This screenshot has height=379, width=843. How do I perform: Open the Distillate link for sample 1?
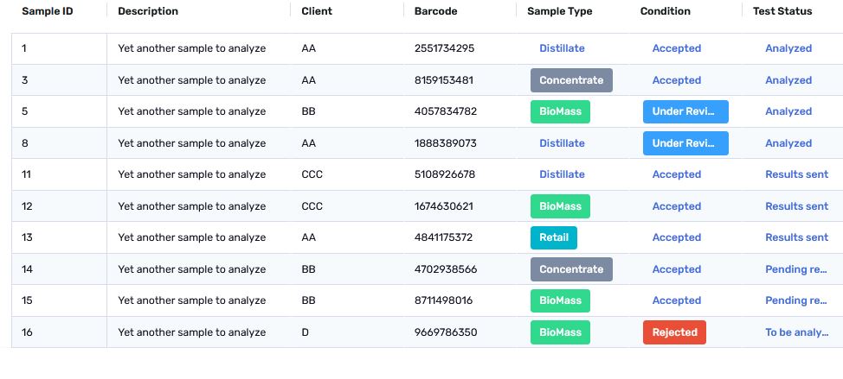coord(562,48)
